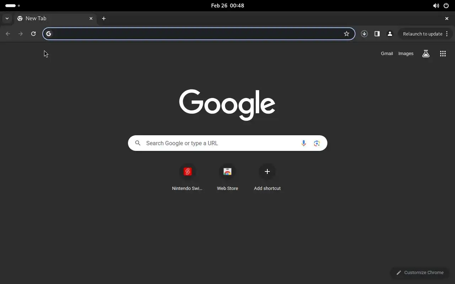455x284 pixels.
Task: Open the Downloads icon in the toolbar
Action: pos(364,34)
